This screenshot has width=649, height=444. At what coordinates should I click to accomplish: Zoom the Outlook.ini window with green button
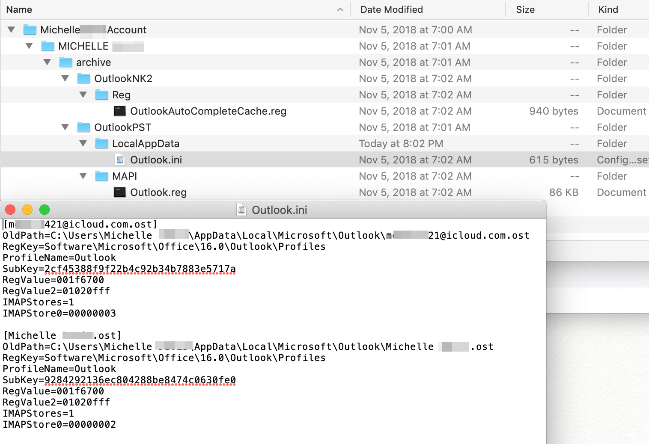[x=45, y=210]
